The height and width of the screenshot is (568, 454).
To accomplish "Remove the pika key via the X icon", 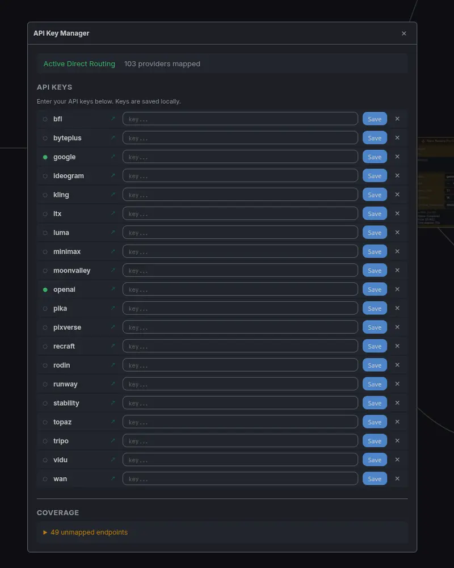I will point(397,308).
